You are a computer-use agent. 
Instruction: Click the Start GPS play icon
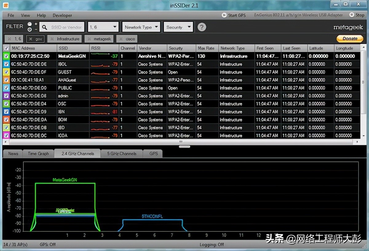(224, 15)
